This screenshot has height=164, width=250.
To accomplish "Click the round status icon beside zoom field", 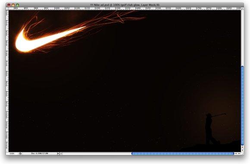I will point(20,154).
